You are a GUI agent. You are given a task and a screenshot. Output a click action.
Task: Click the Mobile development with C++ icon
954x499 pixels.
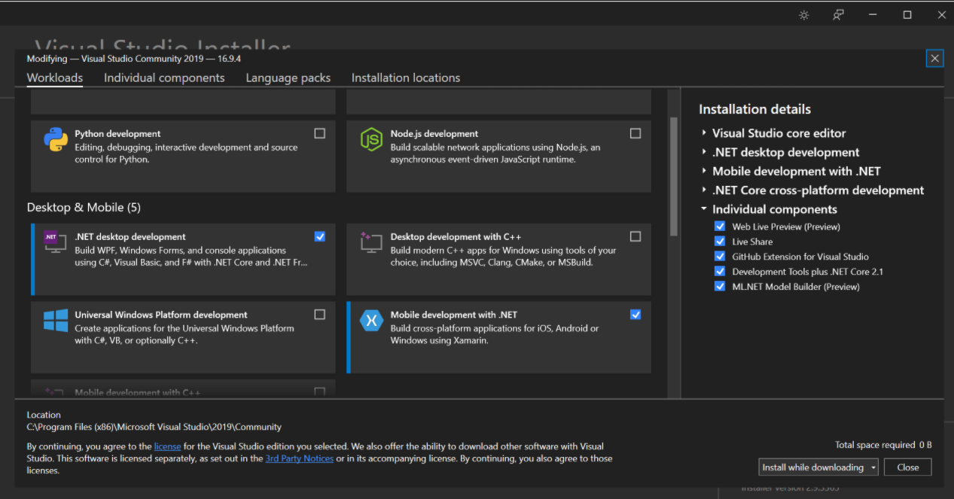pyautogui.click(x=56, y=392)
